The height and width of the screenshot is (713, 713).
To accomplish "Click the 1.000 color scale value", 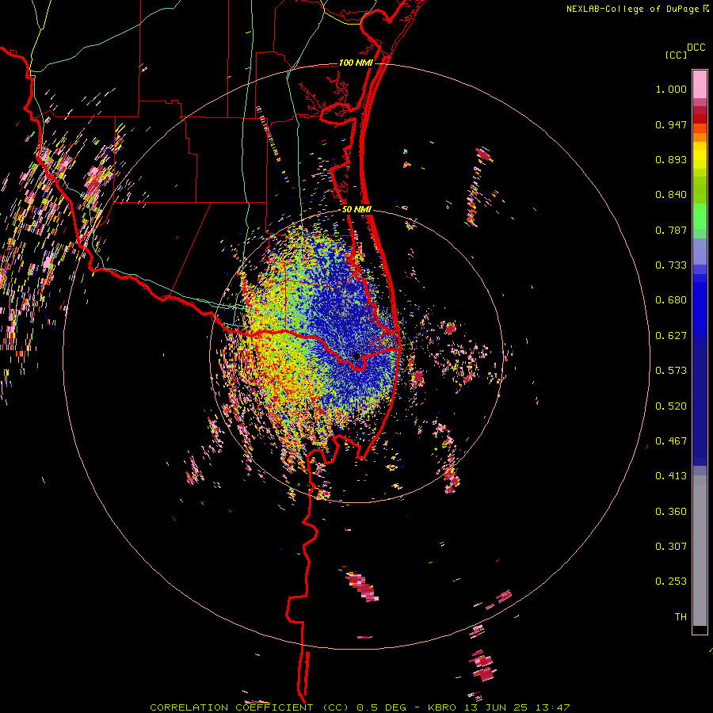I will click(671, 90).
